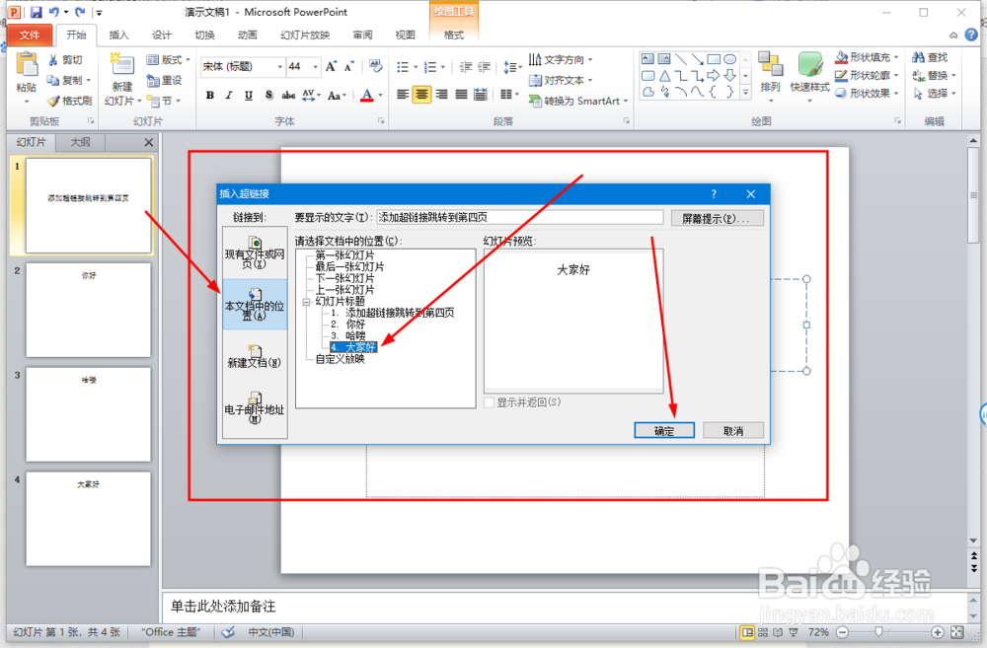This screenshot has width=987, height=648.
Task: Select the oval shape in shapes gallery
Action: [729, 59]
